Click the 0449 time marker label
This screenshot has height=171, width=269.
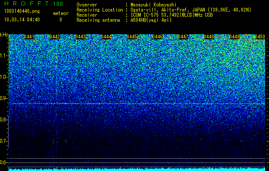click(234, 37)
